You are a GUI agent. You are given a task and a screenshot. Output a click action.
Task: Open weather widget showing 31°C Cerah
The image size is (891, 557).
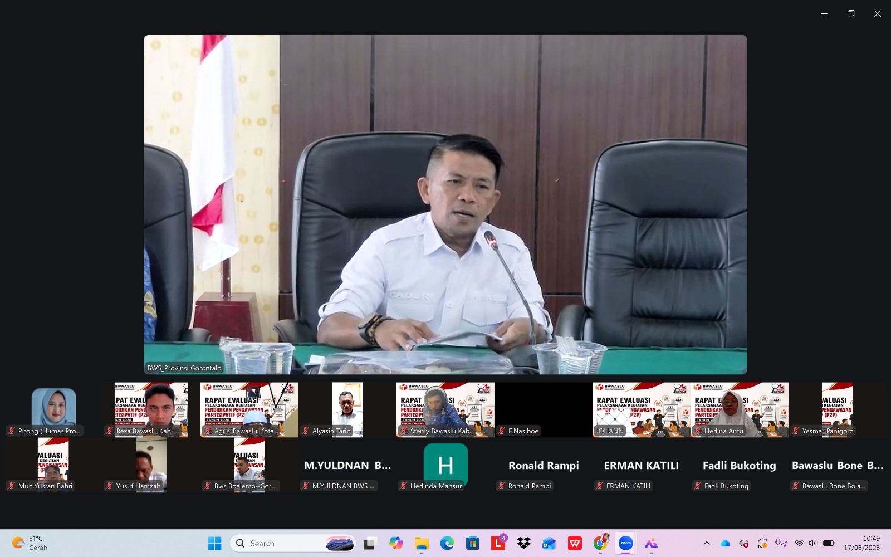(31, 543)
